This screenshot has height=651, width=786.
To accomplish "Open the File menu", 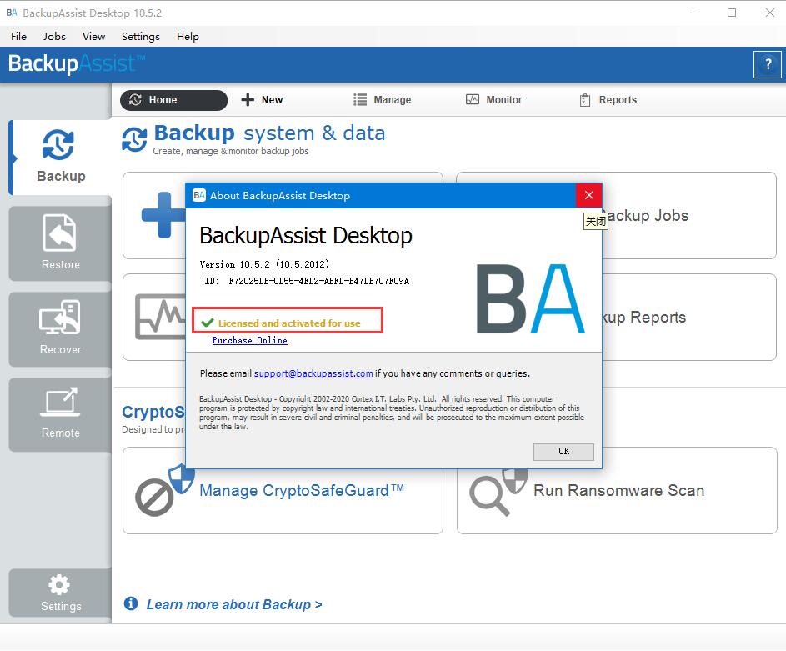I will pos(18,36).
